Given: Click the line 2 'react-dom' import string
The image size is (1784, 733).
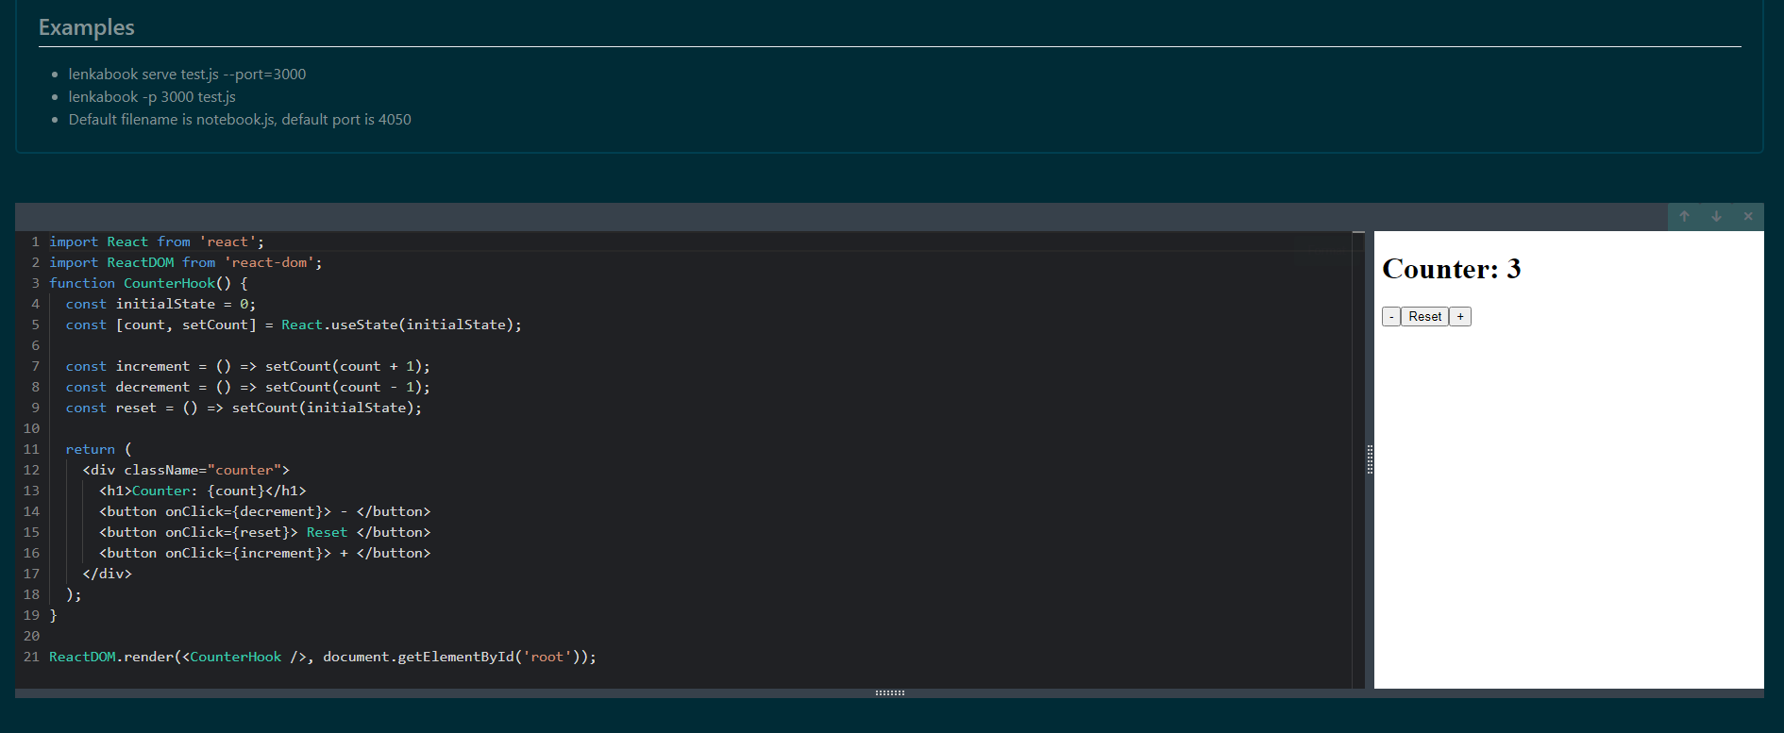Looking at the screenshot, I should [x=269, y=262].
